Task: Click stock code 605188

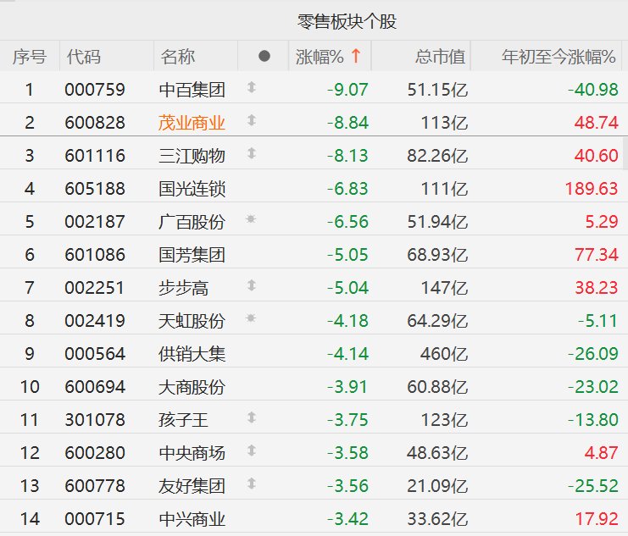Action: (x=95, y=189)
